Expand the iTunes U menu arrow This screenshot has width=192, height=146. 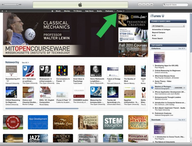(125, 11)
